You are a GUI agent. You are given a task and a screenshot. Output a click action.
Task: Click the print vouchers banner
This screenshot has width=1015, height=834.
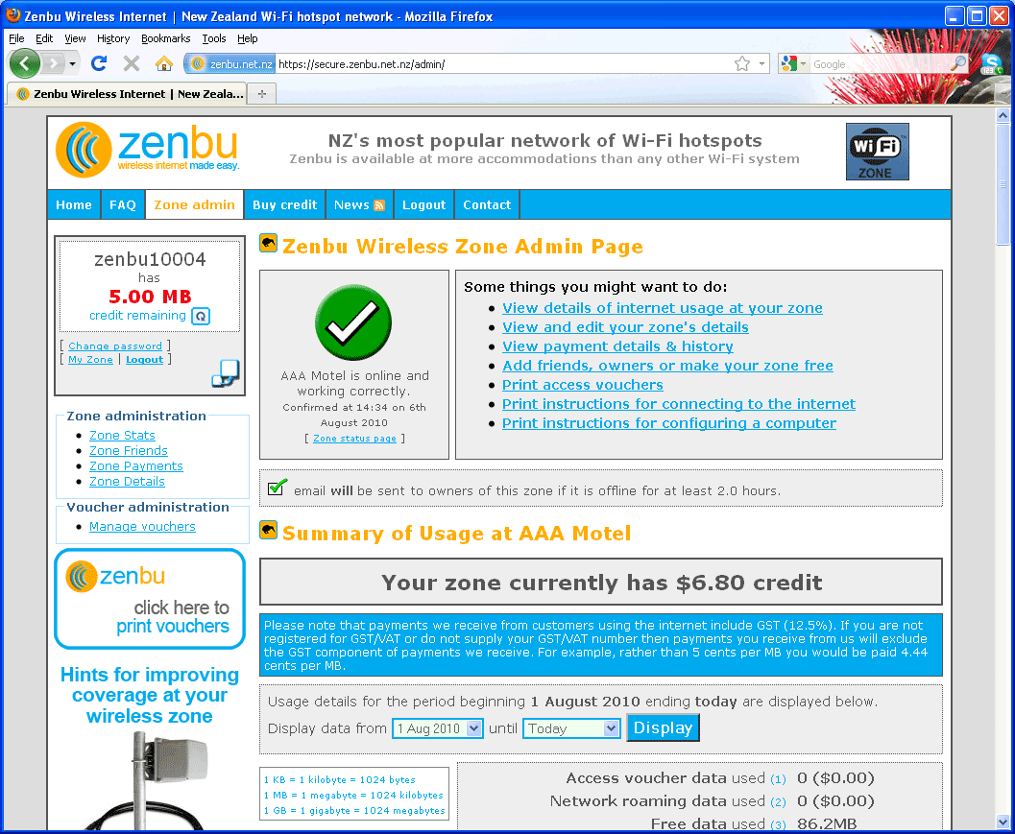pos(150,599)
